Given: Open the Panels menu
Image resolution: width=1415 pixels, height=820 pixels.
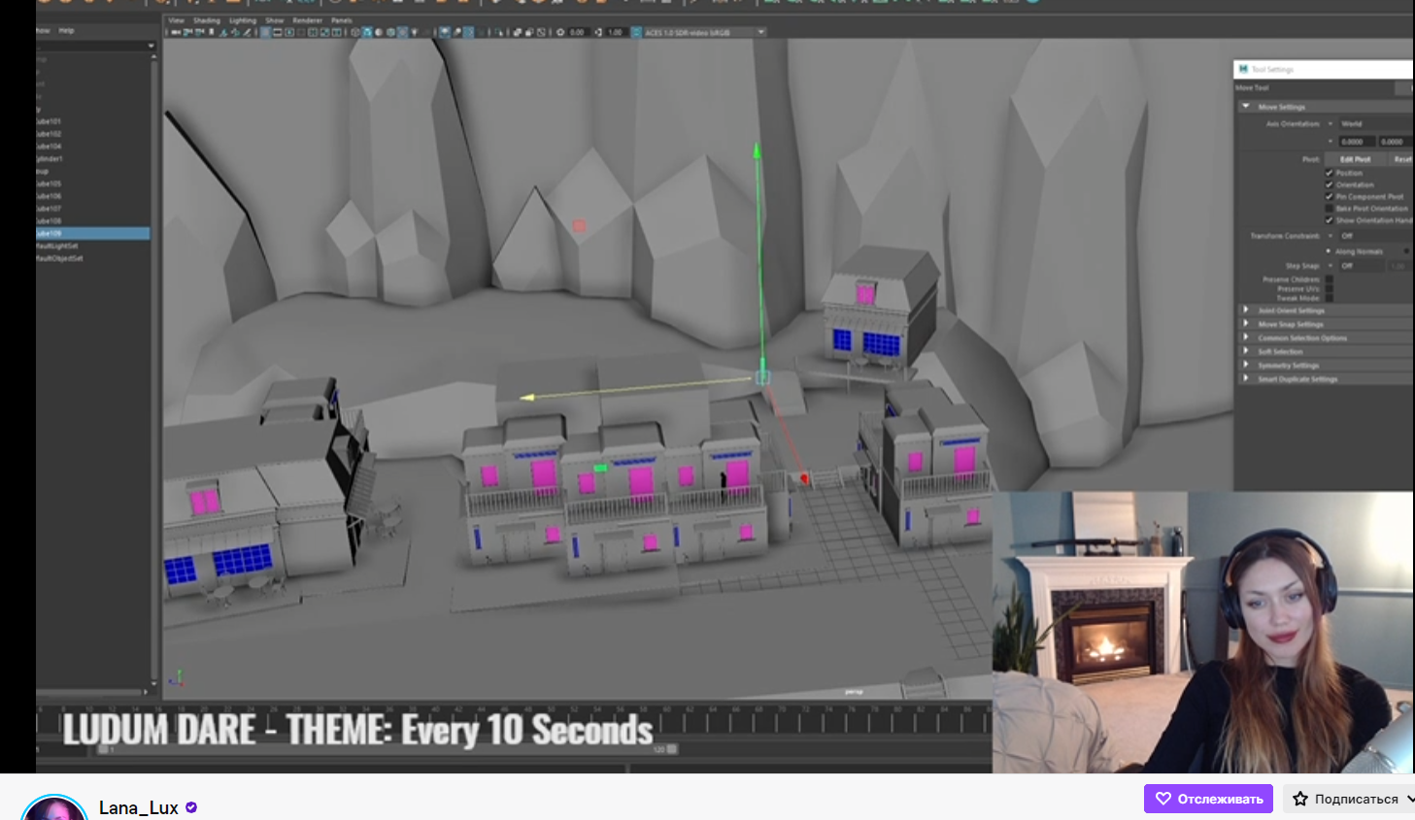Looking at the screenshot, I should coord(342,20).
